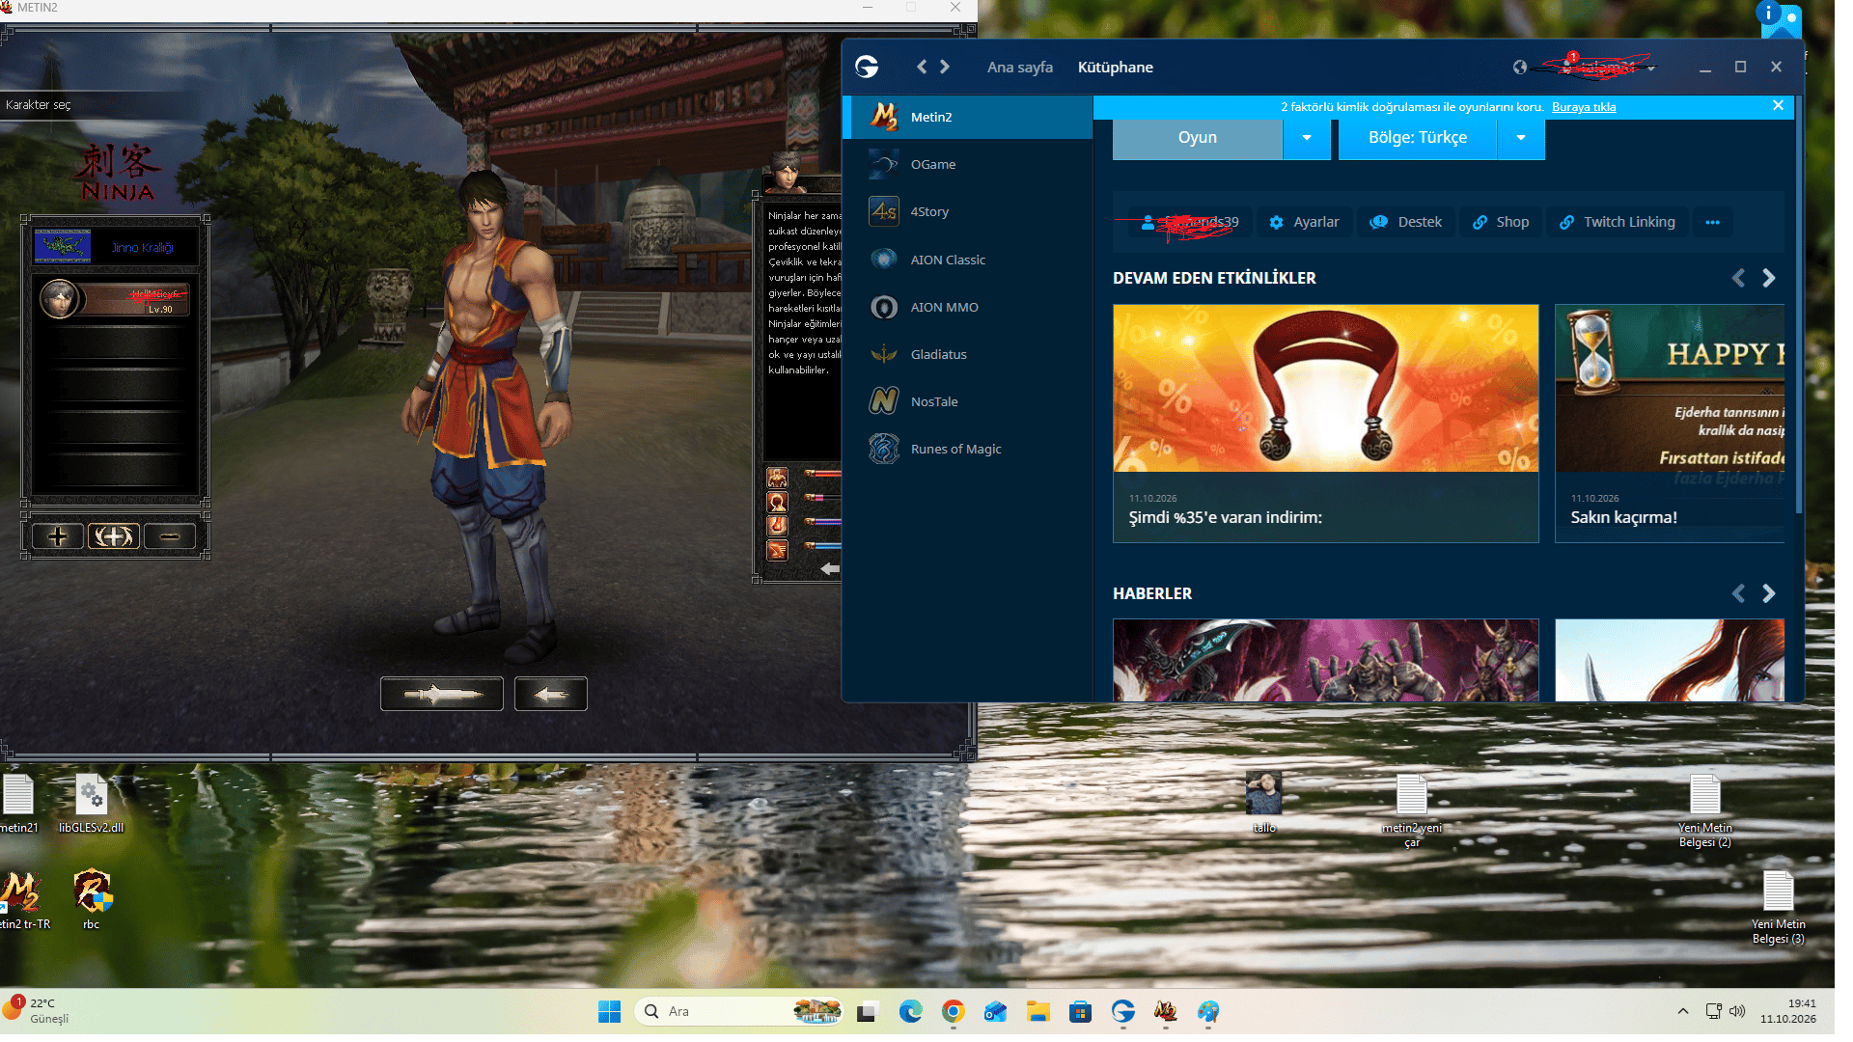Open the %35 discount event thumbnail
The height and width of the screenshot is (1042, 1853).
tap(1325, 389)
